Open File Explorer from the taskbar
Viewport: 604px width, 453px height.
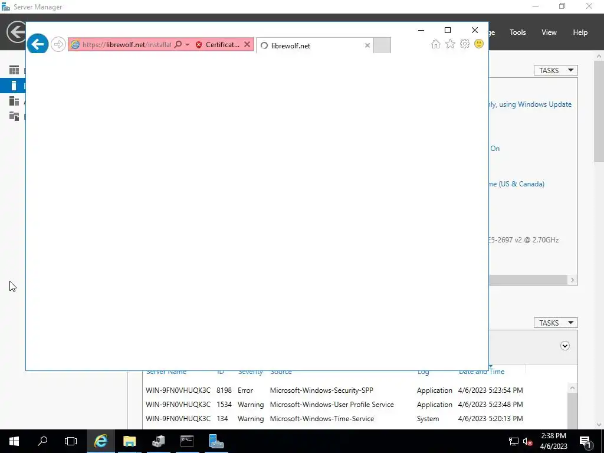(x=129, y=441)
